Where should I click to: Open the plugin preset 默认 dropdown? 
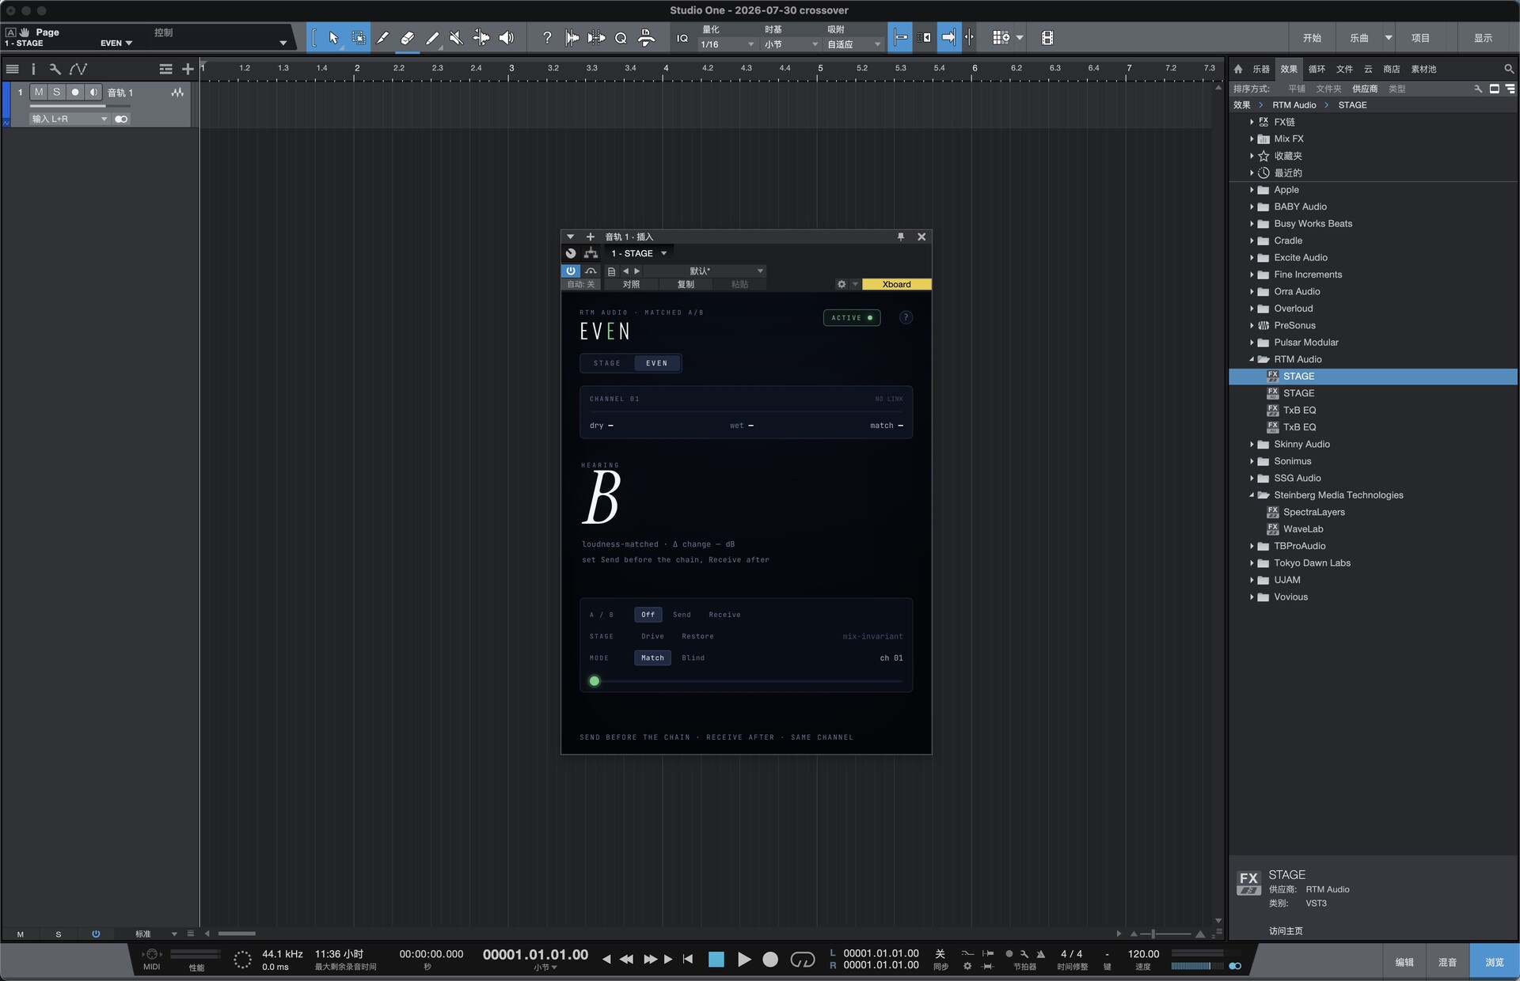tap(704, 271)
